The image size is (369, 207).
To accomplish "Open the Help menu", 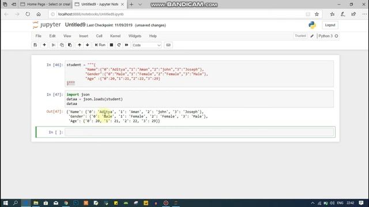I will point(153,36).
